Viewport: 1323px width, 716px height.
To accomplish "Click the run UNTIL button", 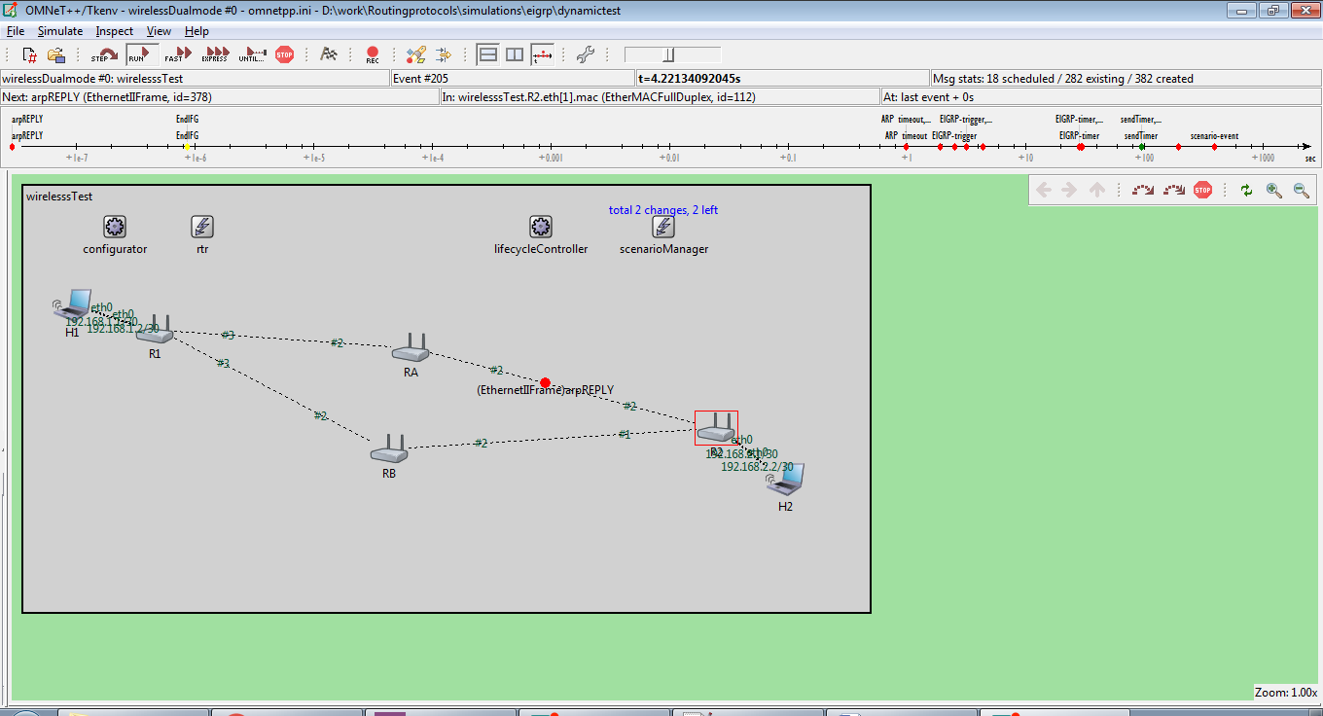I will tap(252, 55).
